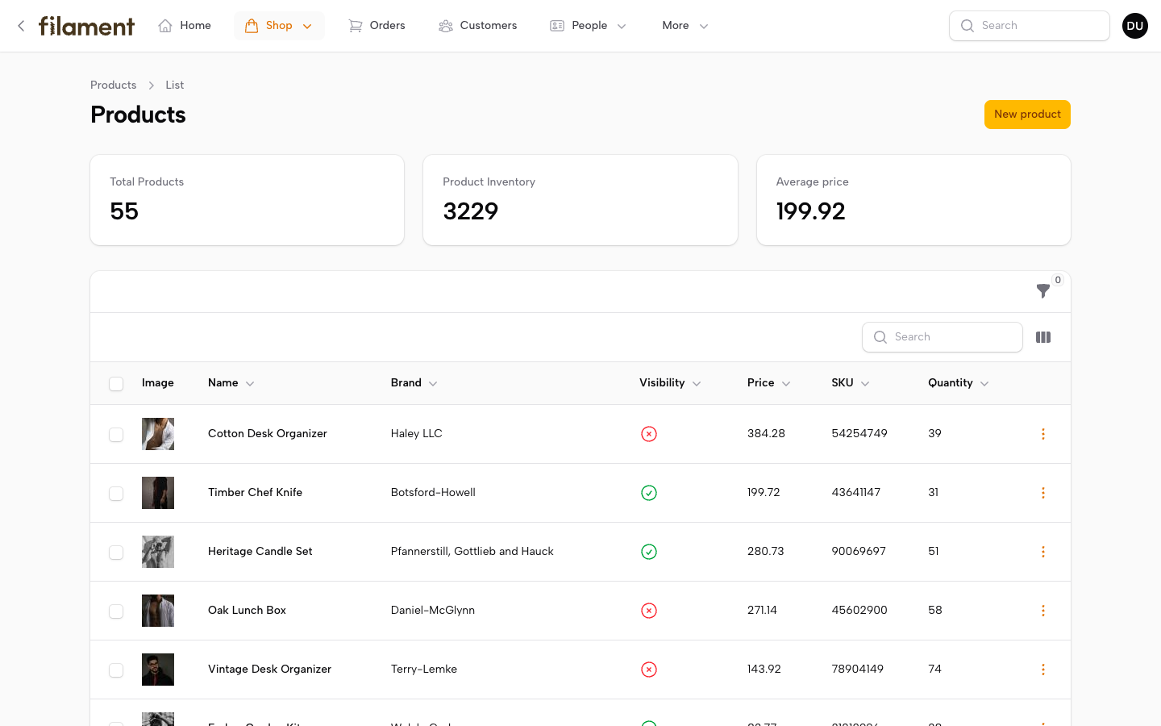
Task: Open actions menu for Cotton Desk Organizer
Action: click(1042, 434)
